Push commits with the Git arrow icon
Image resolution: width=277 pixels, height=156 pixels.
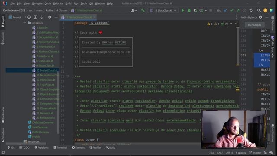click(x=238, y=10)
